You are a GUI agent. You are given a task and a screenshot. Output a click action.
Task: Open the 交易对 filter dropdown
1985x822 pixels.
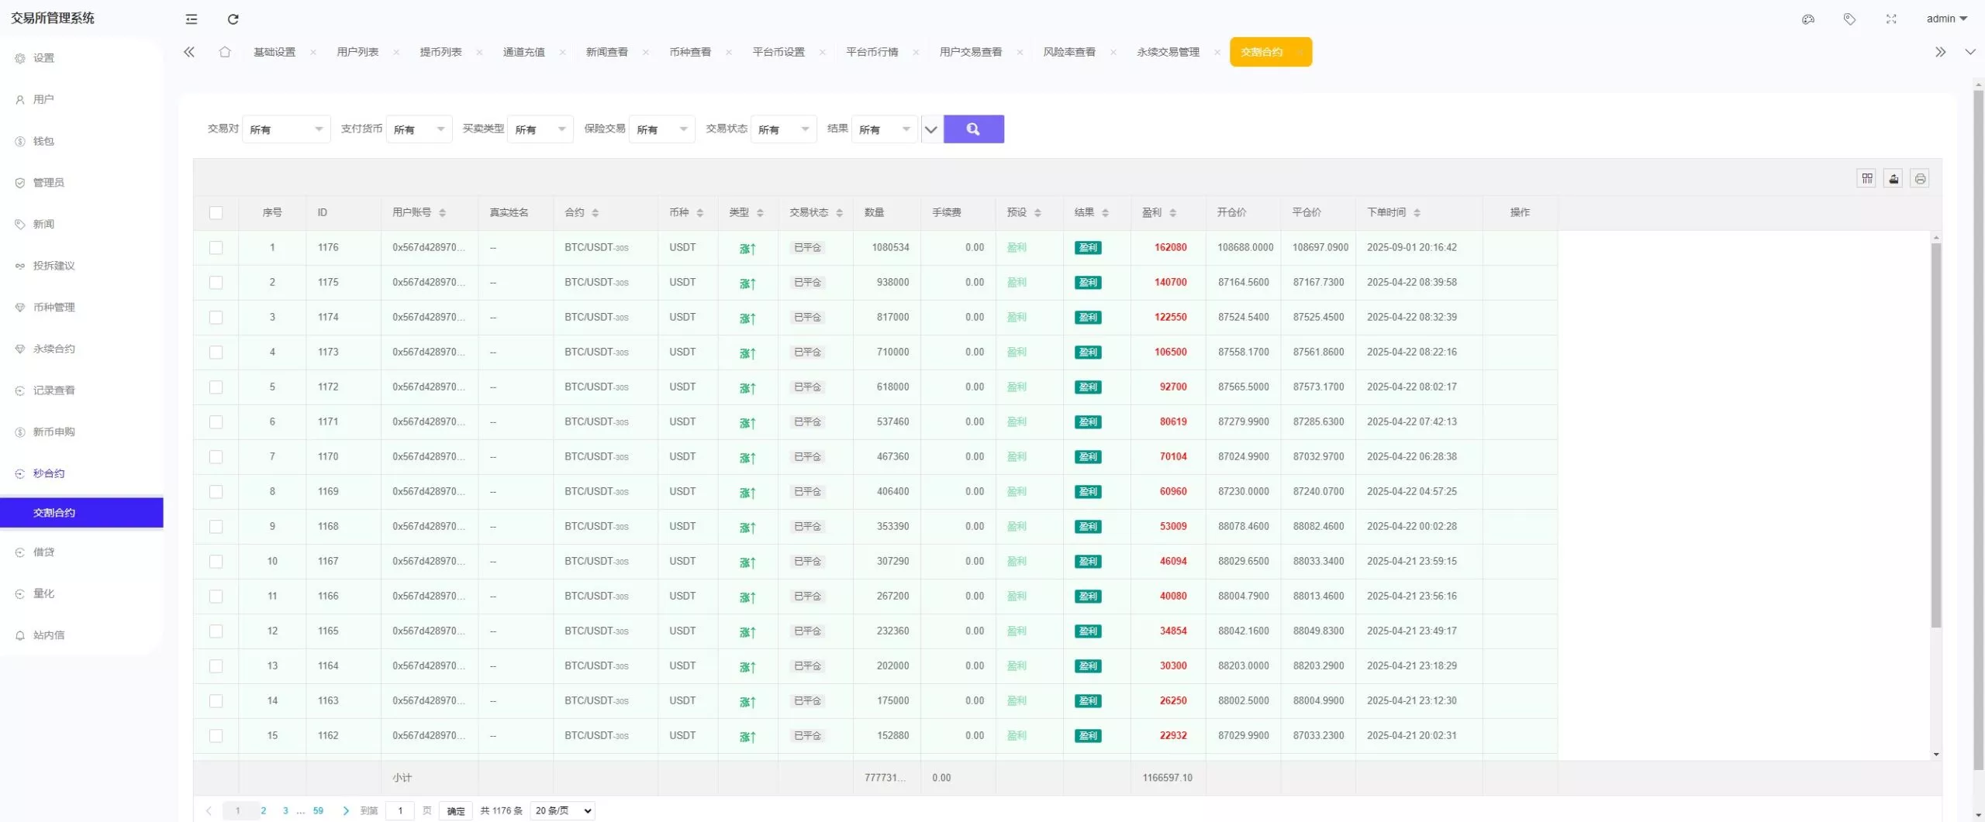(286, 129)
